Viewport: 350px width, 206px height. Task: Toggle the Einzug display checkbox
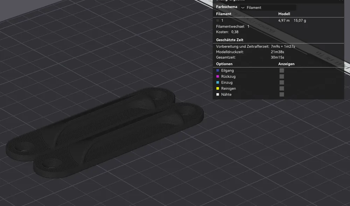click(x=282, y=82)
